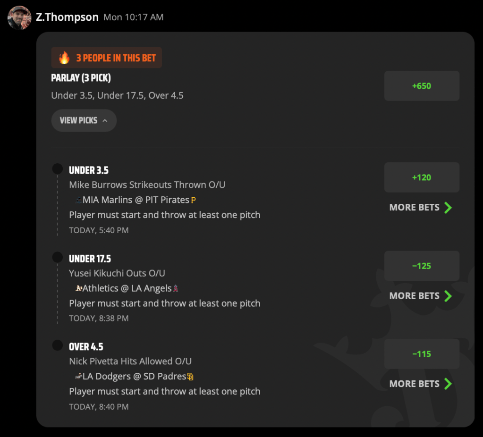
Task: Click the San Diego Padres SD logo
Action: coord(190,377)
